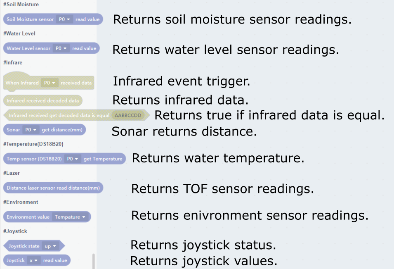Image resolution: width=394 pixels, height=269 pixels.
Task: Select the Soil Moisture sensor read value block
Action: (29, 19)
